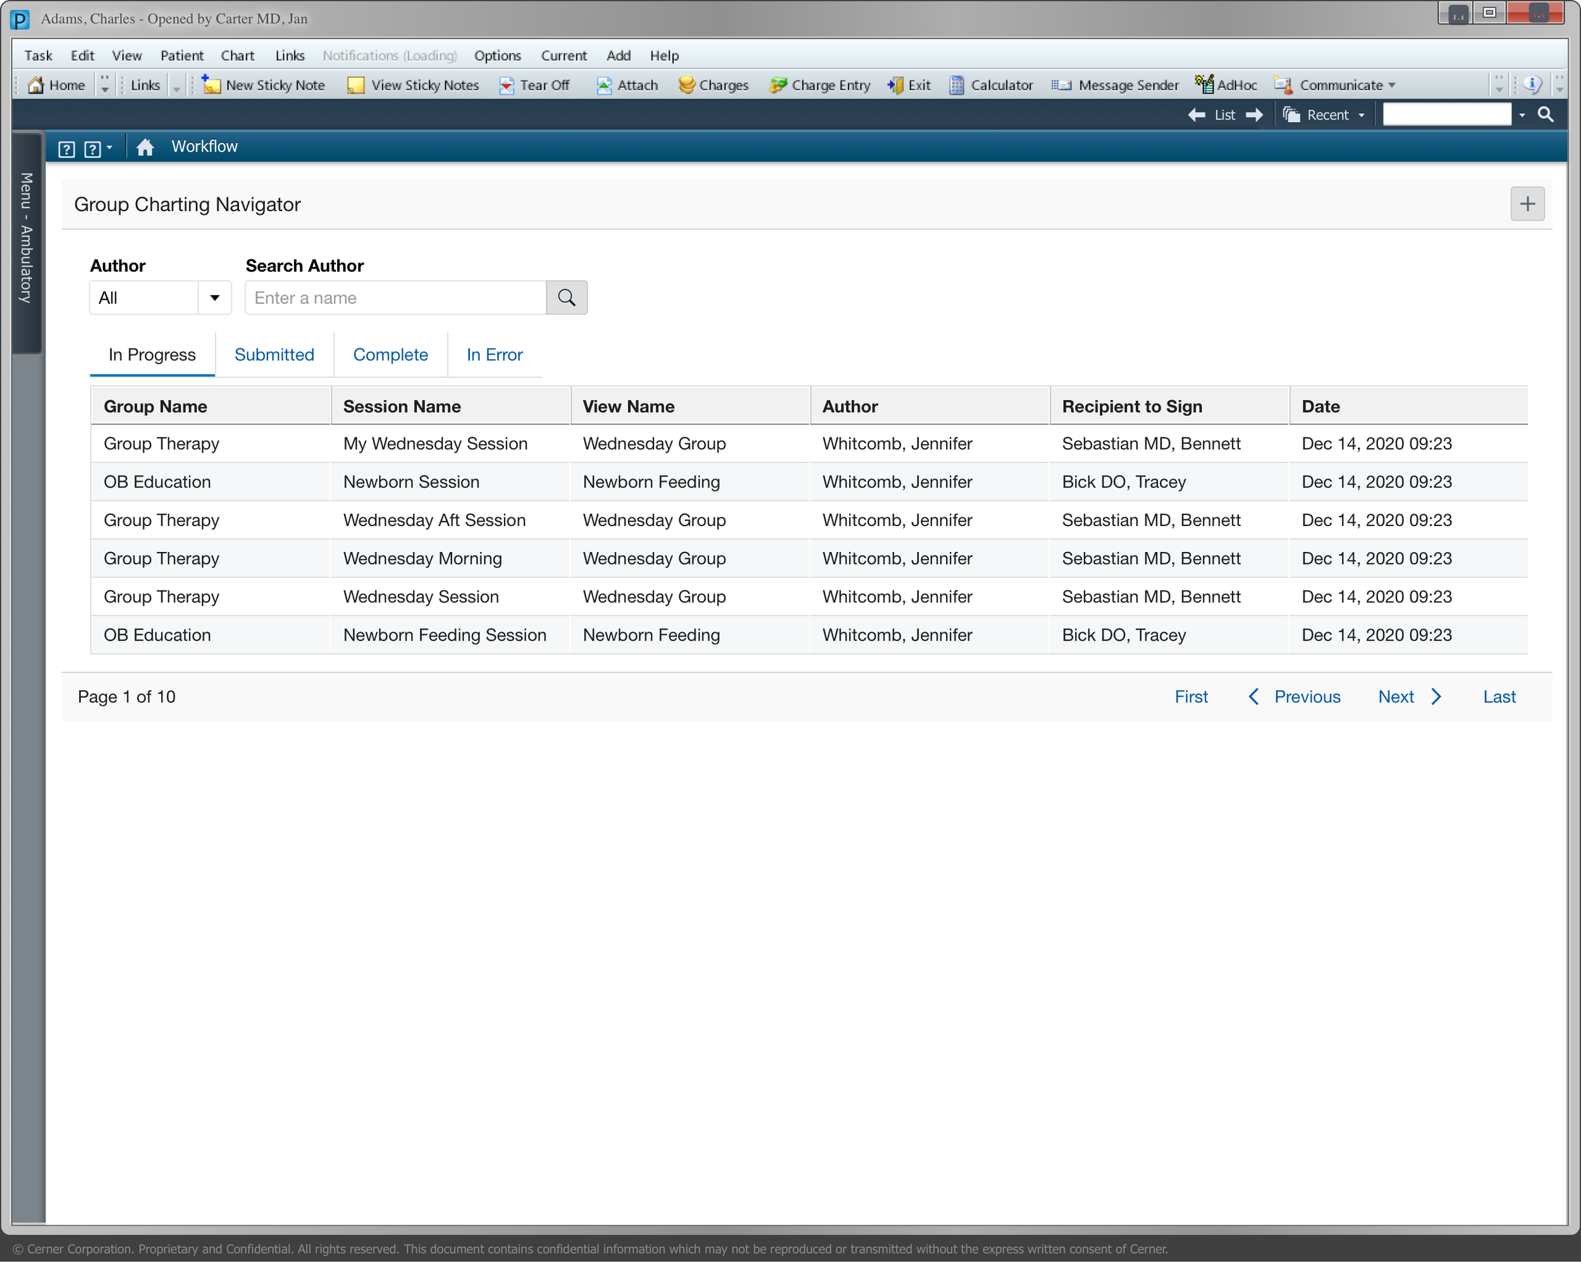Image resolution: width=1581 pixels, height=1262 pixels.
Task: Create a New Sticky Note
Action: pos(263,85)
